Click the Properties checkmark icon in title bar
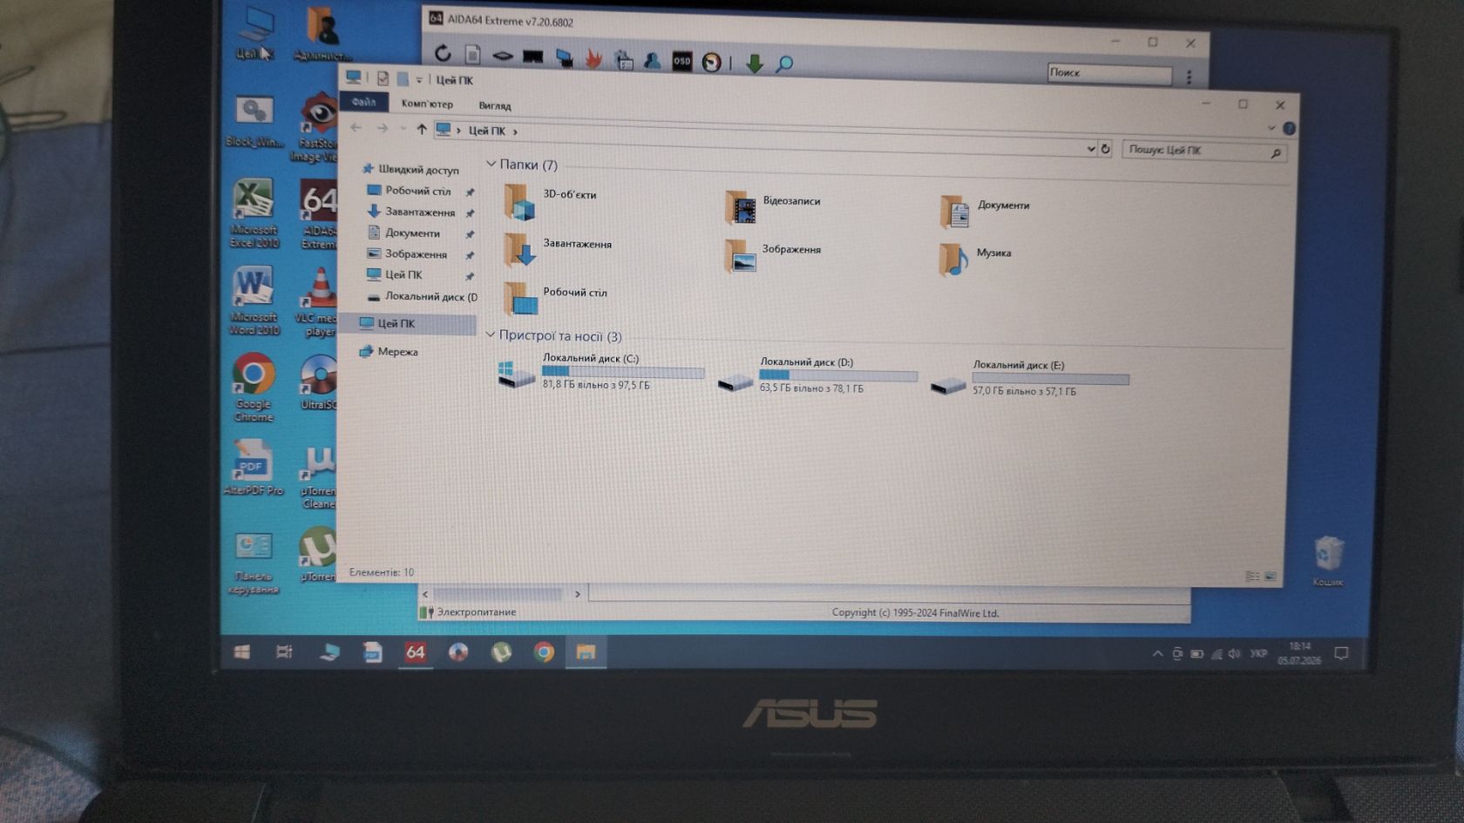 pyautogui.click(x=383, y=78)
